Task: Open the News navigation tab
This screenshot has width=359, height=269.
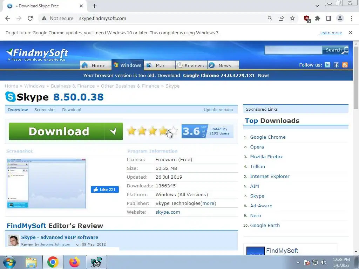Action: [x=223, y=65]
